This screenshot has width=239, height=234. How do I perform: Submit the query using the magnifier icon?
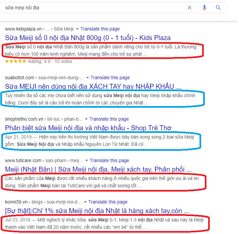(x=218, y=7)
